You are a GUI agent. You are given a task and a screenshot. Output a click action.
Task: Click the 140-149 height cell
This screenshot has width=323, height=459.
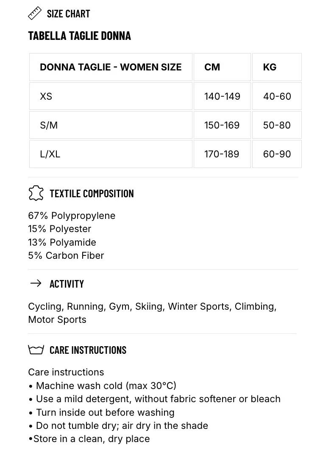(222, 96)
